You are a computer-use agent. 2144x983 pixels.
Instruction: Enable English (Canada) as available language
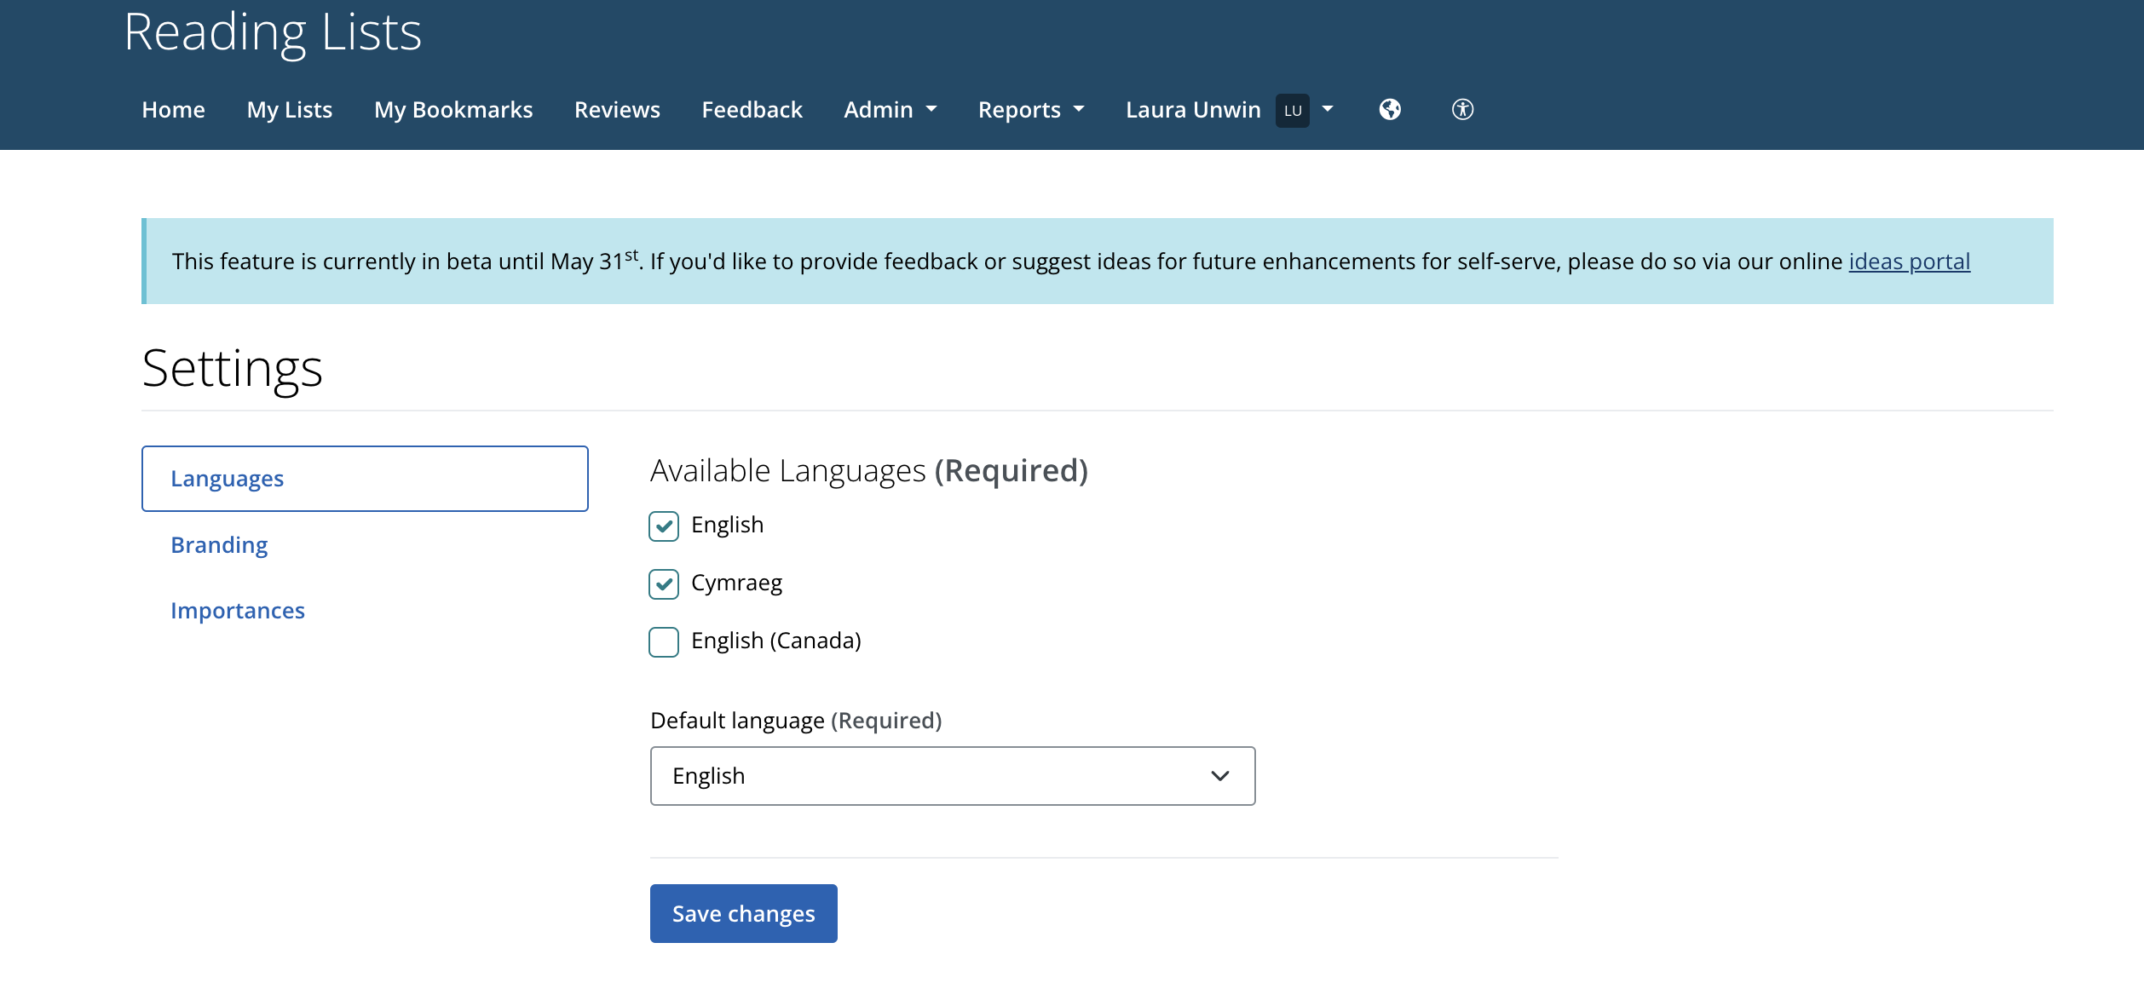pyautogui.click(x=663, y=643)
